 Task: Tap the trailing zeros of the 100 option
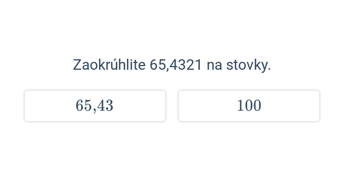point(253,105)
